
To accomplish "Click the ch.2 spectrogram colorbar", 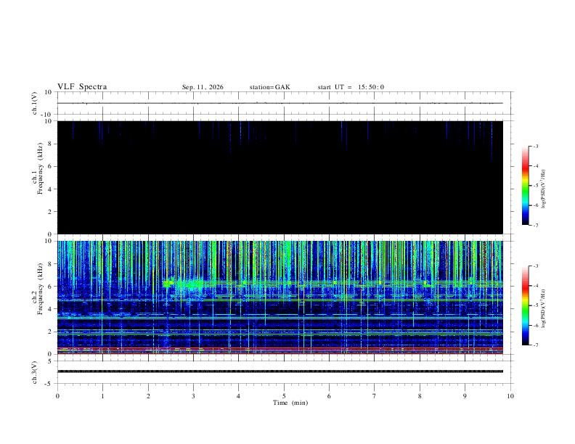I will pyautogui.click(x=525, y=305).
